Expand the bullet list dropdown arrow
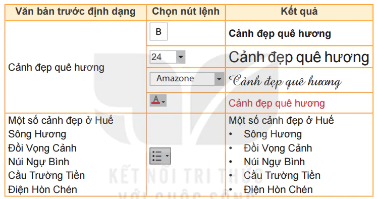 point(167,156)
